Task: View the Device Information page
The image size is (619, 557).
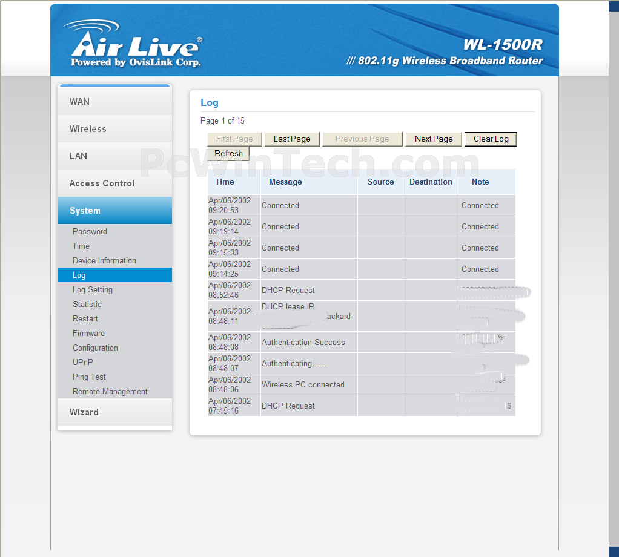Action: (x=104, y=261)
